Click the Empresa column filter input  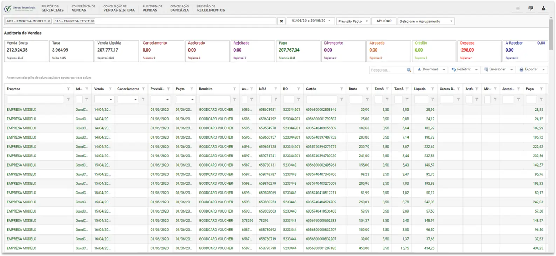tap(35, 100)
